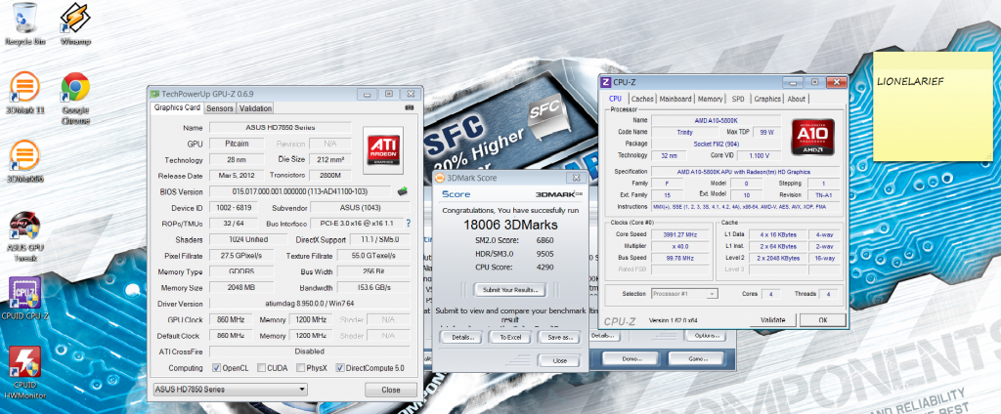
Task: Click the 3DMark Score title bar icon
Action: 439,178
